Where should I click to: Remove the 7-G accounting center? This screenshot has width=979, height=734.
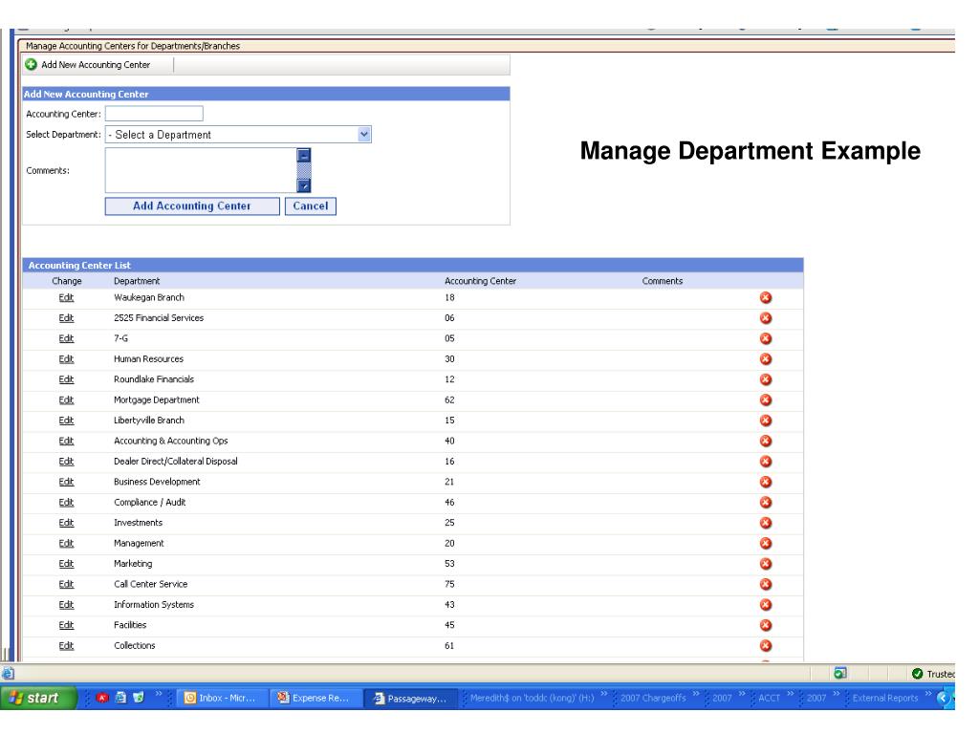(x=766, y=339)
